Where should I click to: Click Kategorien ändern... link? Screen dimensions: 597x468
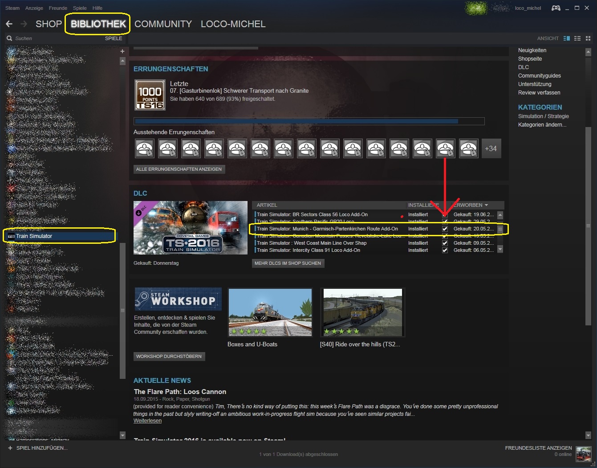click(x=542, y=125)
